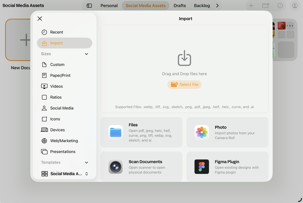
Task: Click the Devices laptop icon
Action: (x=44, y=130)
